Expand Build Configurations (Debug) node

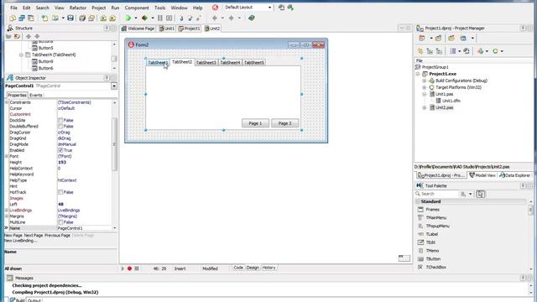[x=425, y=81]
